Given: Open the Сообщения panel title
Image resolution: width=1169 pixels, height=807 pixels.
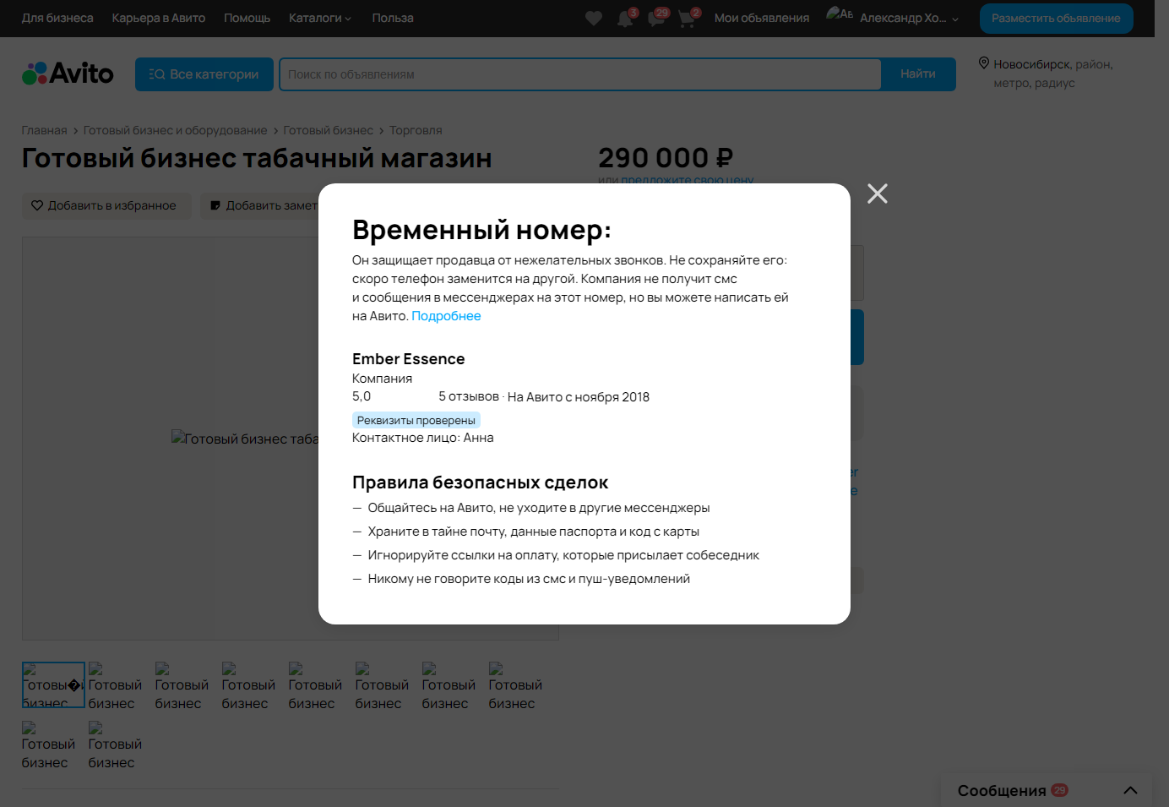Looking at the screenshot, I should pyautogui.click(x=1002, y=790).
